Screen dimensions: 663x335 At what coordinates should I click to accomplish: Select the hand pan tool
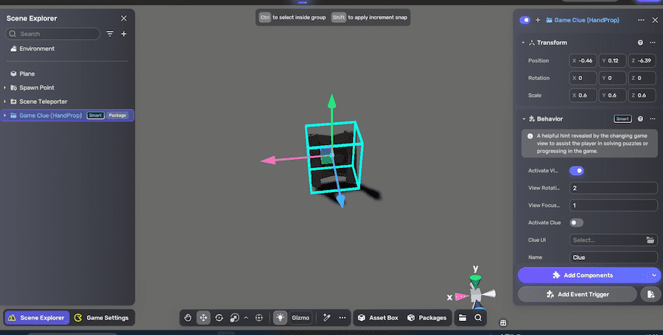[188, 318]
